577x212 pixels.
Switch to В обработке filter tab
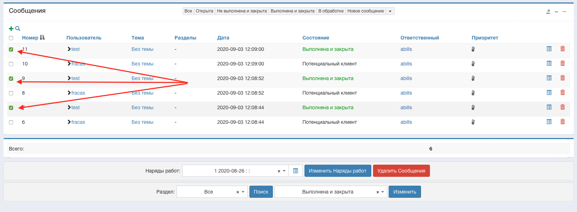(x=331, y=11)
